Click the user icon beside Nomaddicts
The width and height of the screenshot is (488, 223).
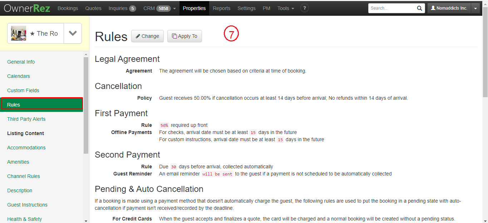433,8
